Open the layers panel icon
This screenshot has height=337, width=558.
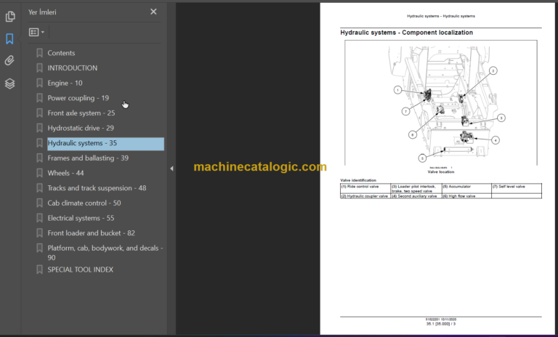coord(9,84)
